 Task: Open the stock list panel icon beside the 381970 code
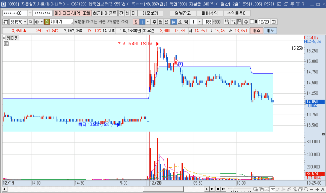click(x=5, y=22)
